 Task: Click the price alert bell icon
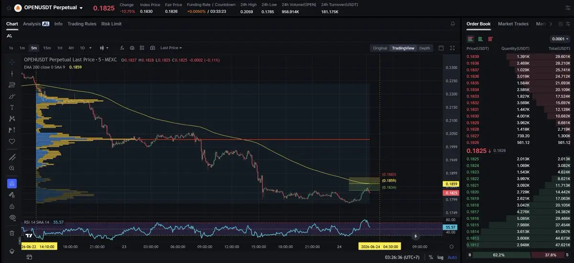(453, 23)
